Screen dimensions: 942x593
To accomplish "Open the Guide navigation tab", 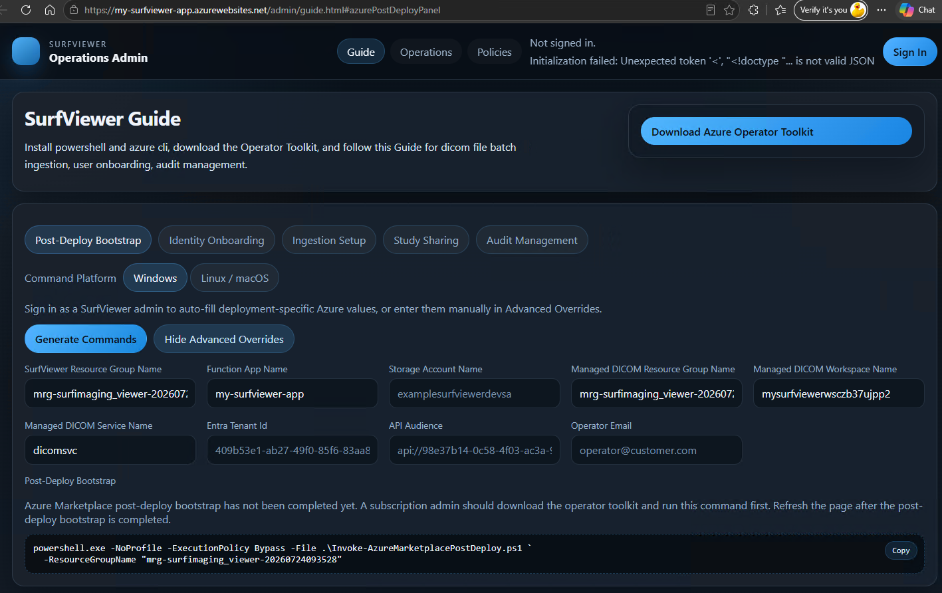I will 361,52.
